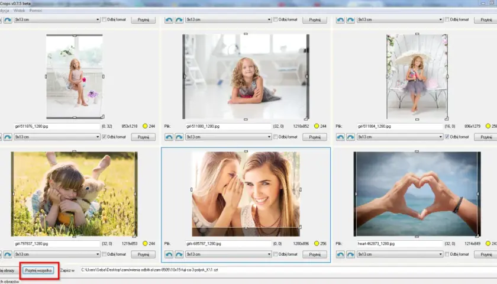Click yellow quality indicator beside girl-511884_1280.jpg
The height and width of the screenshot is (284, 497).
tap(488, 126)
